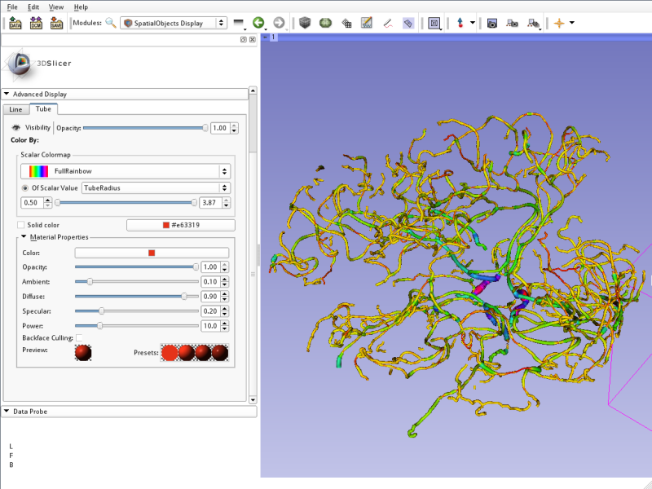Open the View menu

point(55,7)
